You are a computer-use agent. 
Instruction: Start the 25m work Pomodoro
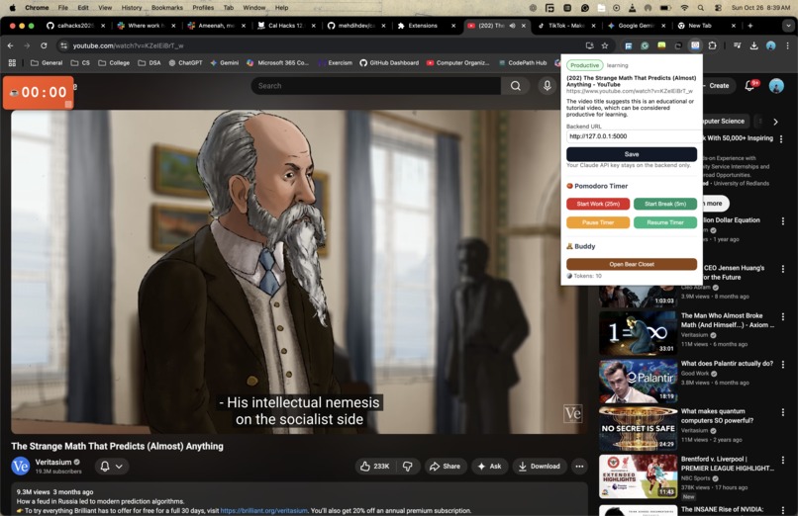pyautogui.click(x=598, y=204)
